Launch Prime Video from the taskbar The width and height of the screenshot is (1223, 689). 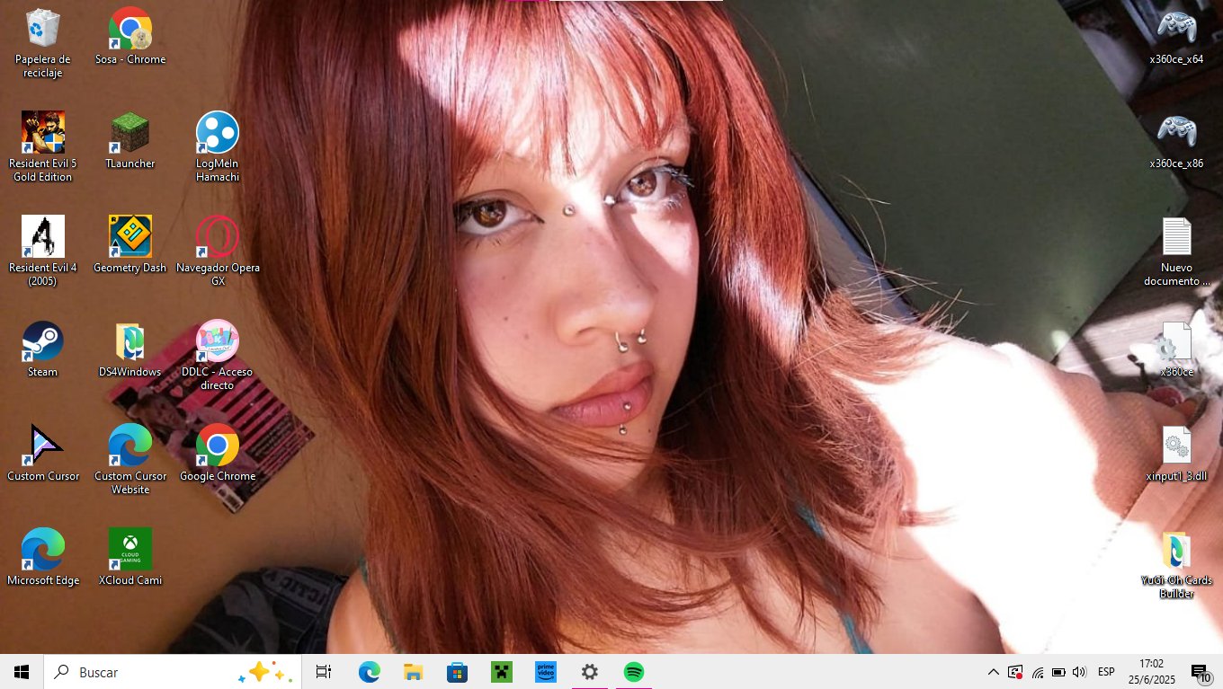(x=546, y=672)
